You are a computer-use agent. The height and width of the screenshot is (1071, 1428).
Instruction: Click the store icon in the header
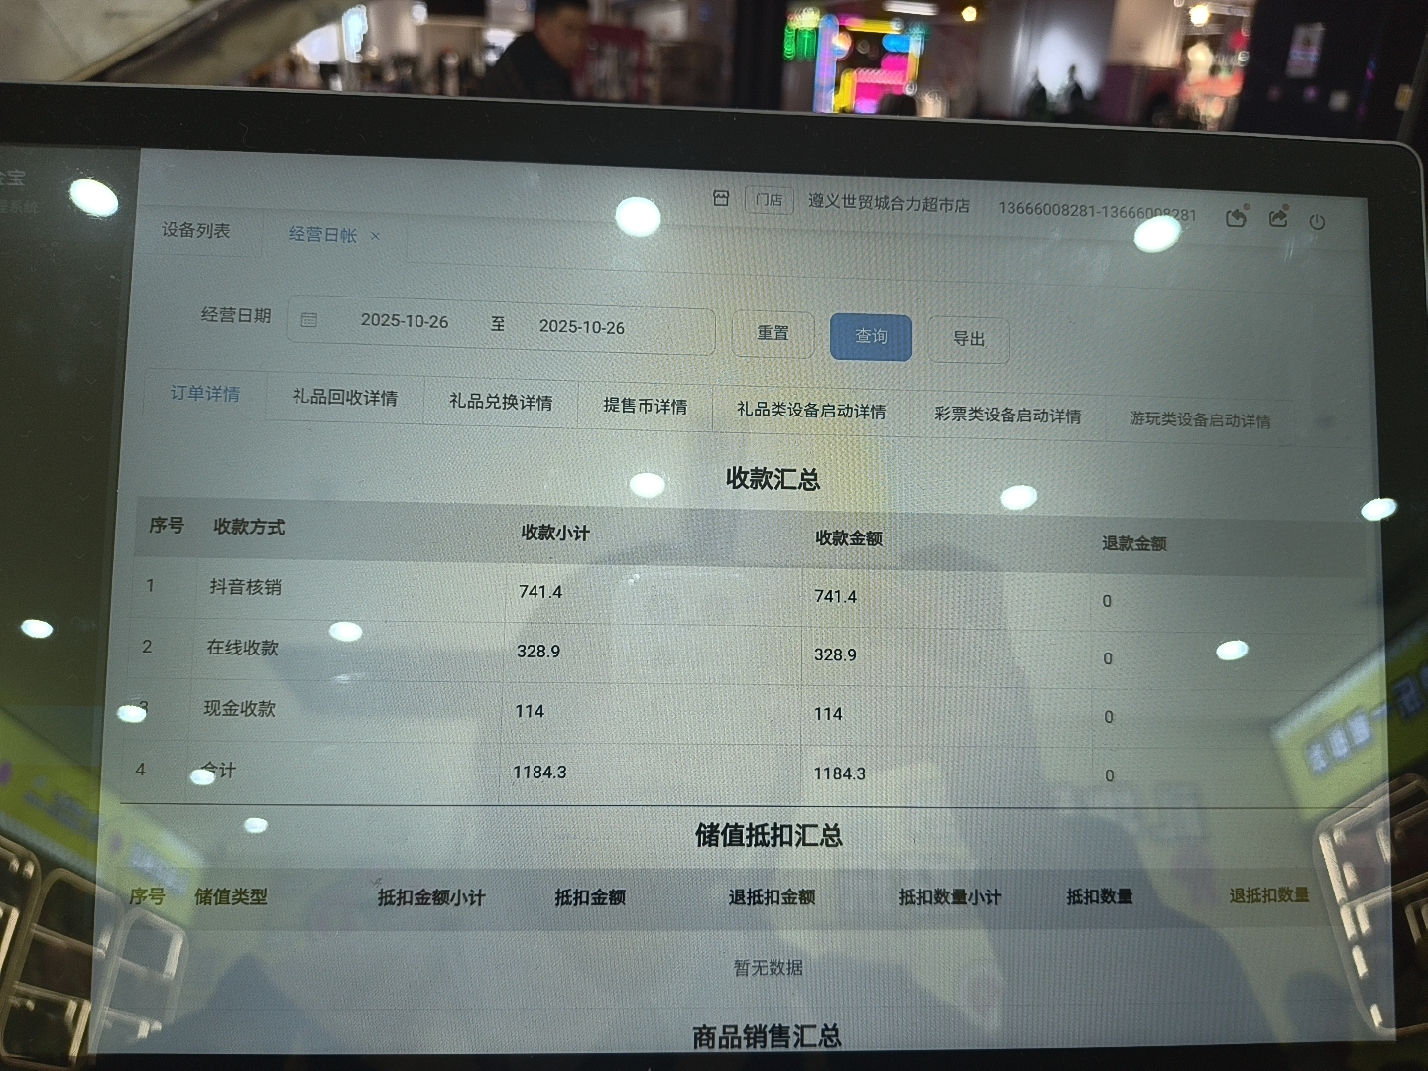(721, 198)
